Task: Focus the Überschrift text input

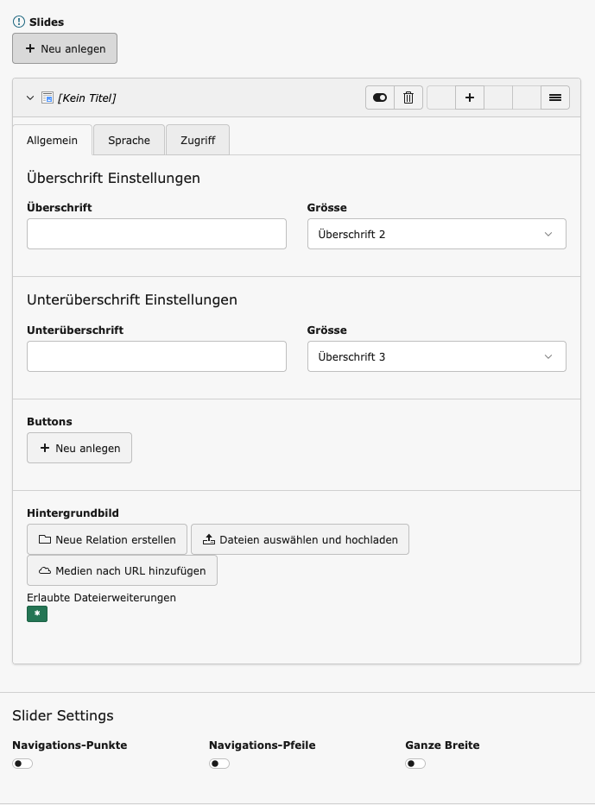Action: [156, 234]
